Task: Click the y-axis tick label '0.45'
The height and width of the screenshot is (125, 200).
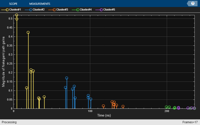Action: pyautogui.click(x=10, y=27)
